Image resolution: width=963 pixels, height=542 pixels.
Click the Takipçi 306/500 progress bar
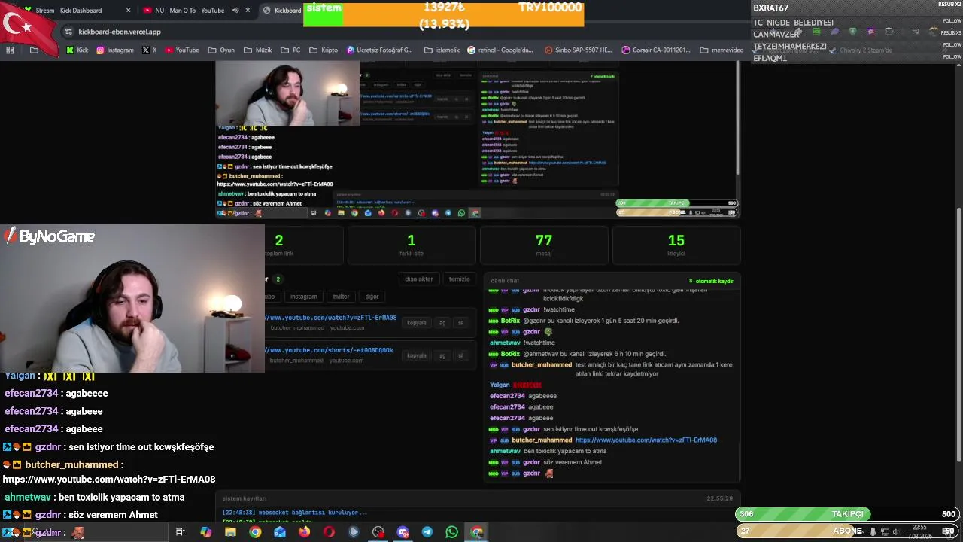click(x=846, y=514)
